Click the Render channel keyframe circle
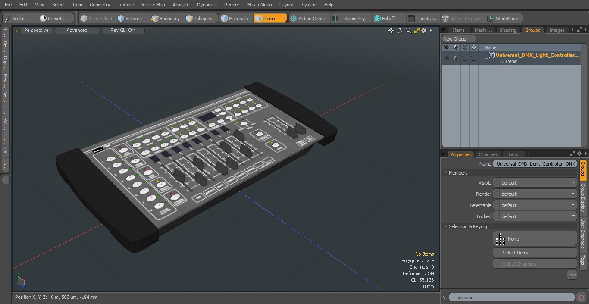This screenshot has width=589, height=304. (496, 194)
